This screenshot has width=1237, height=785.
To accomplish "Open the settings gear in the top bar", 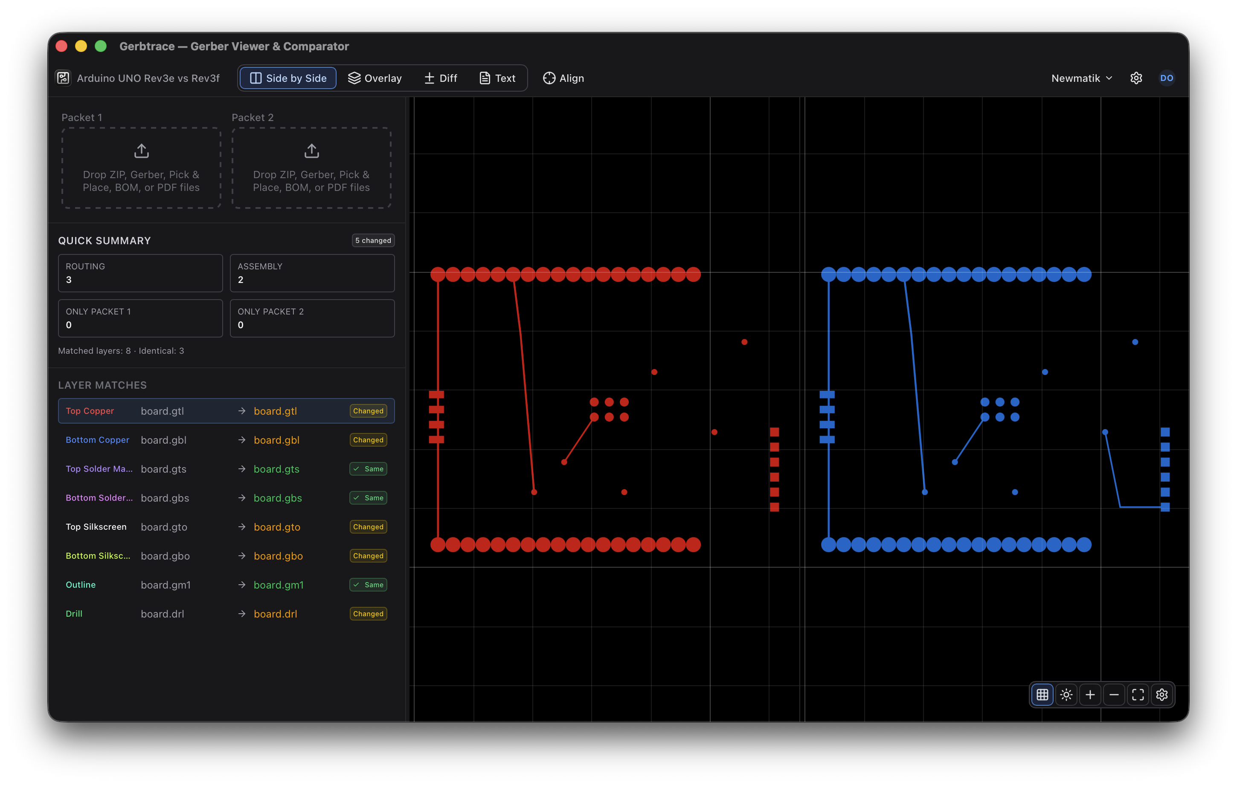I will [1136, 78].
